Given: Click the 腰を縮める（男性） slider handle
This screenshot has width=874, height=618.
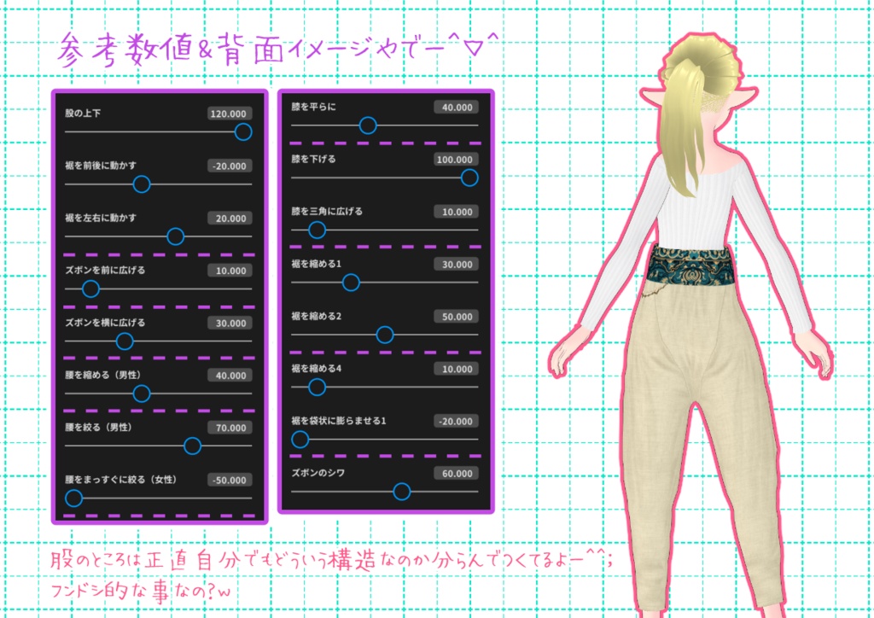Looking at the screenshot, I should pos(142,394).
